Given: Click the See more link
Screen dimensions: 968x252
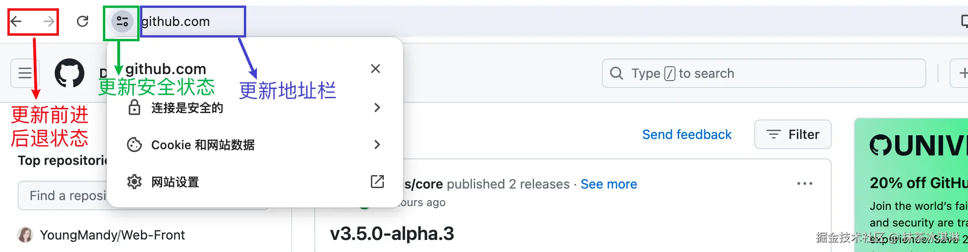Looking at the screenshot, I should [x=609, y=184].
